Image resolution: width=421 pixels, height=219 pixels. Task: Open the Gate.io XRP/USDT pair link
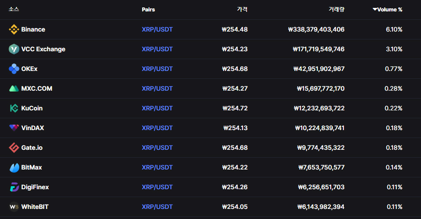(157, 148)
